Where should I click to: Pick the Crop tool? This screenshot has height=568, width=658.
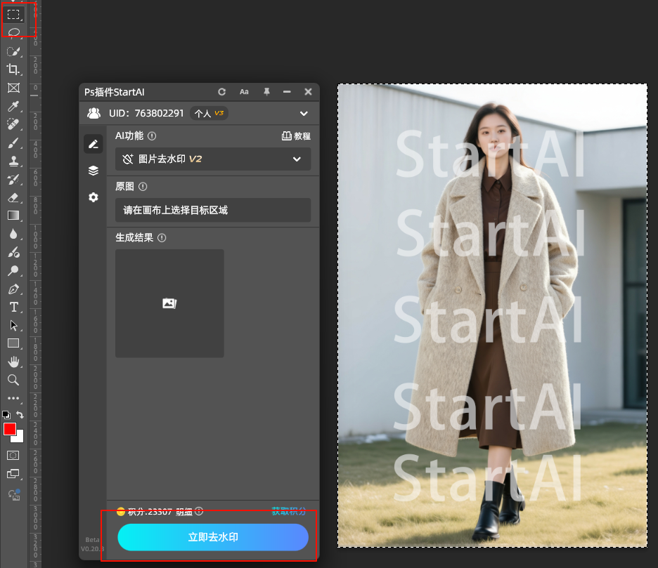click(13, 70)
